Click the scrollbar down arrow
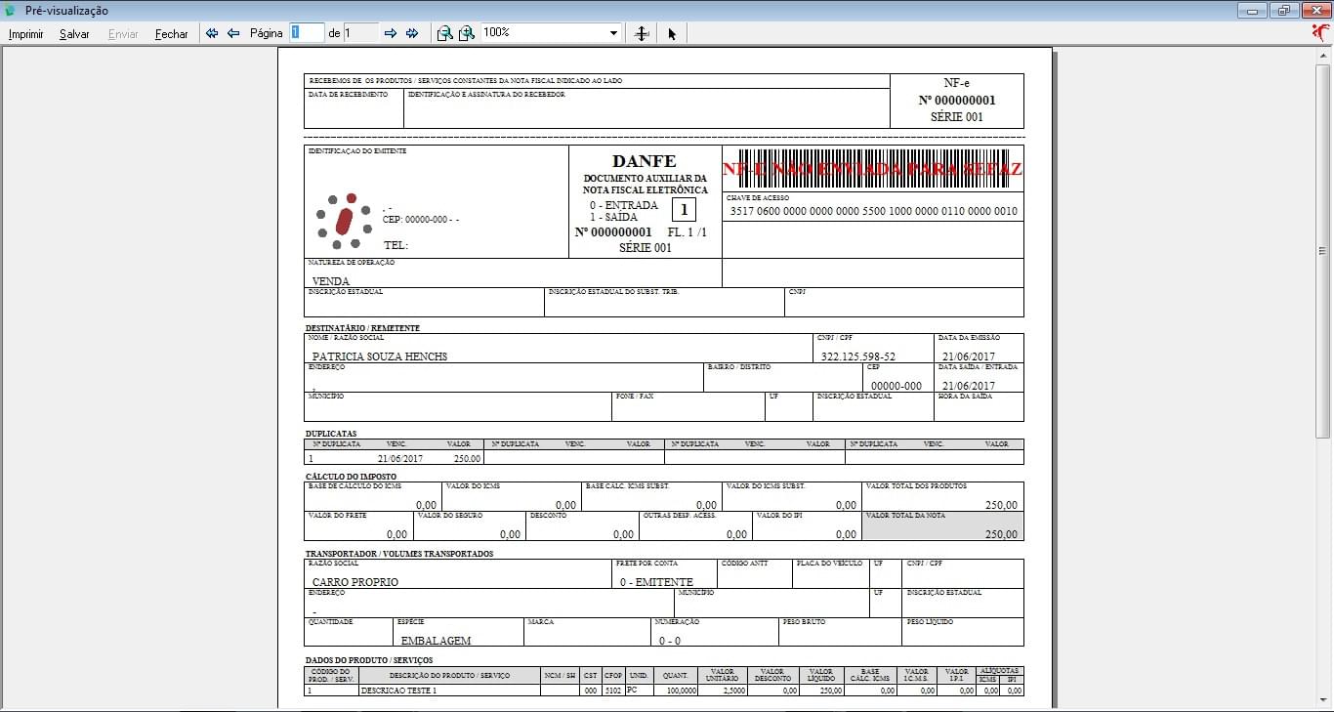Screen dimensions: 1334x712 pos(1323,700)
